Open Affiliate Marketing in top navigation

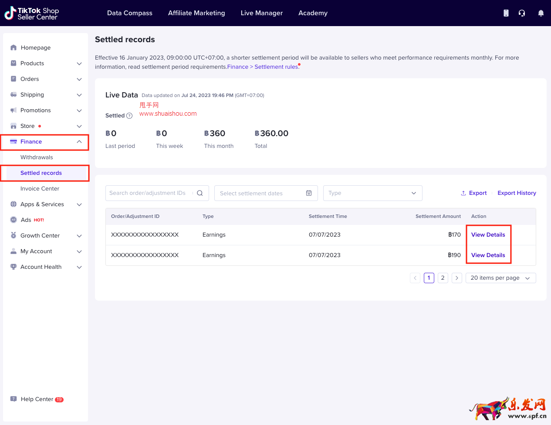[196, 13]
